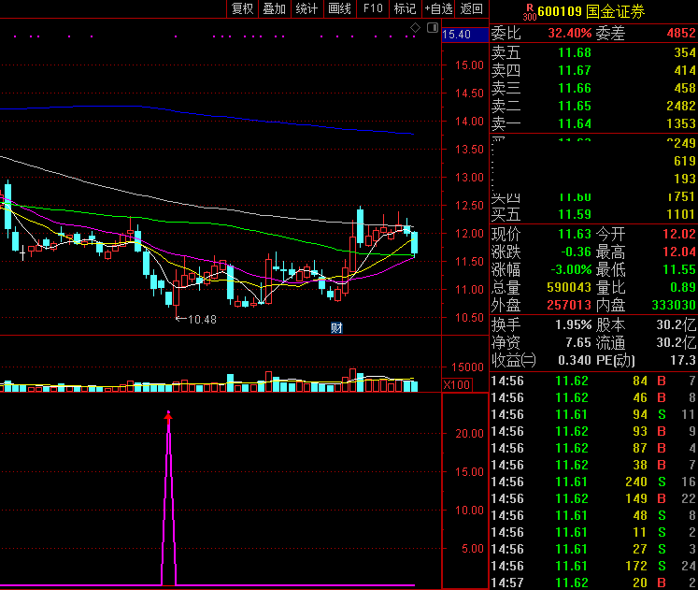Click 总量 volume value 590043
This screenshot has width=698, height=590.
(569, 288)
